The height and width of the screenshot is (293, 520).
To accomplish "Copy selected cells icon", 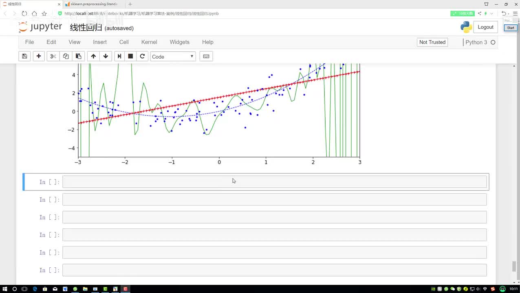I will 66,56.
